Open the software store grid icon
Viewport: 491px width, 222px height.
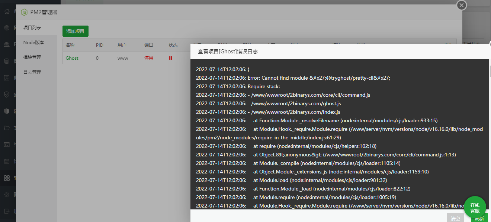(7, 178)
